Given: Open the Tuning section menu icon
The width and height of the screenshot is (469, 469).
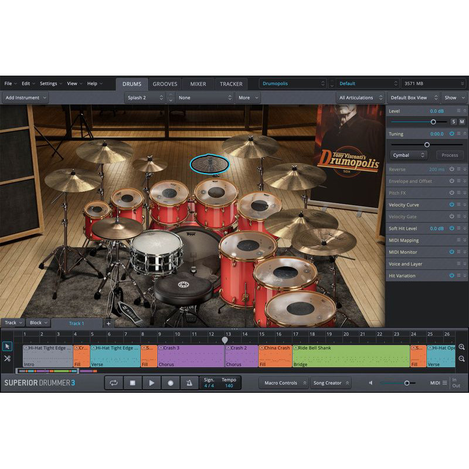Looking at the screenshot, I should [458, 134].
